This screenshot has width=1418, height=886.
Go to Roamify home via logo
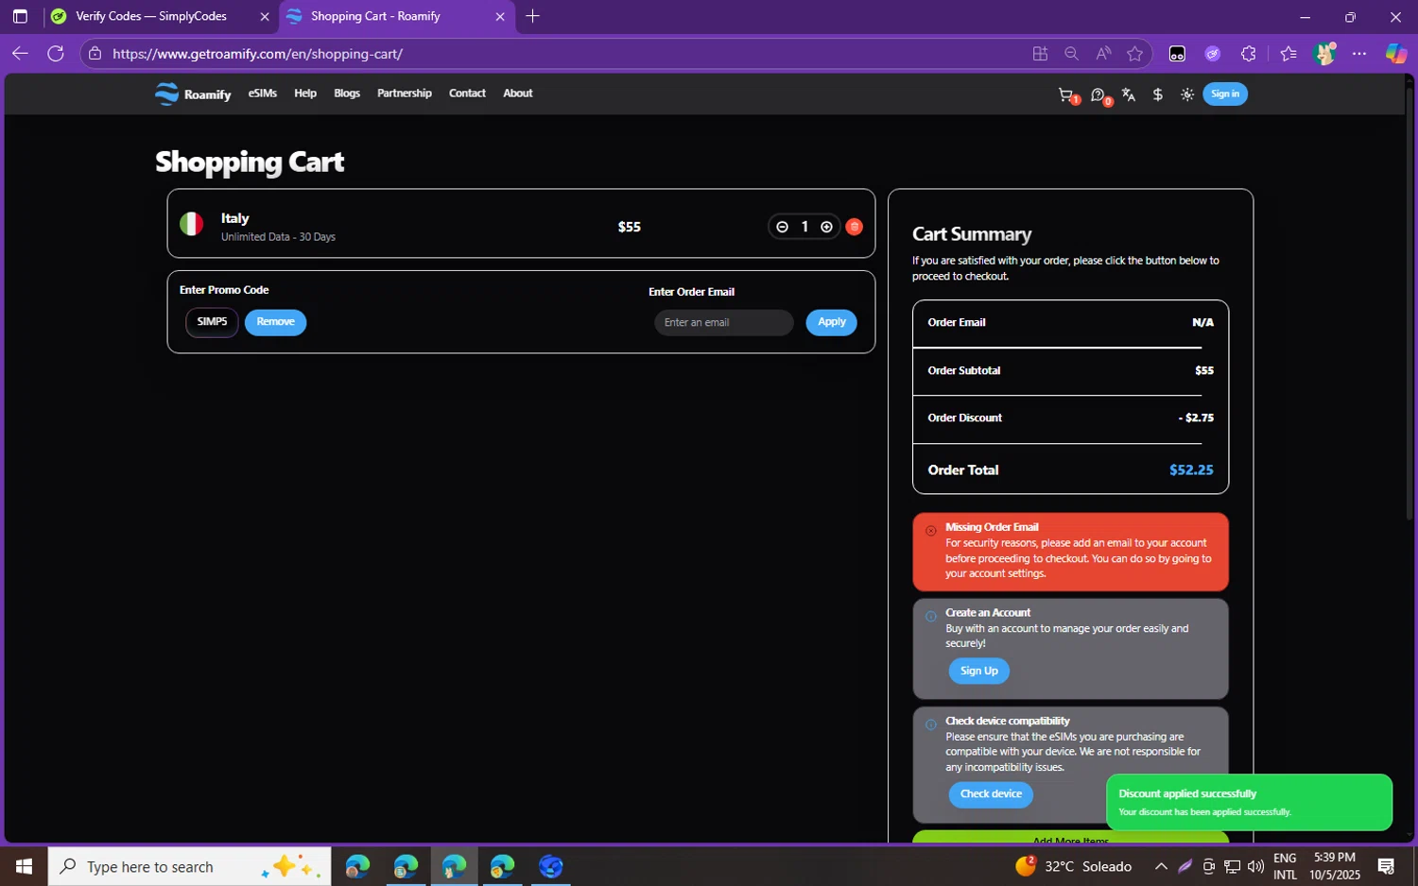[x=193, y=94]
